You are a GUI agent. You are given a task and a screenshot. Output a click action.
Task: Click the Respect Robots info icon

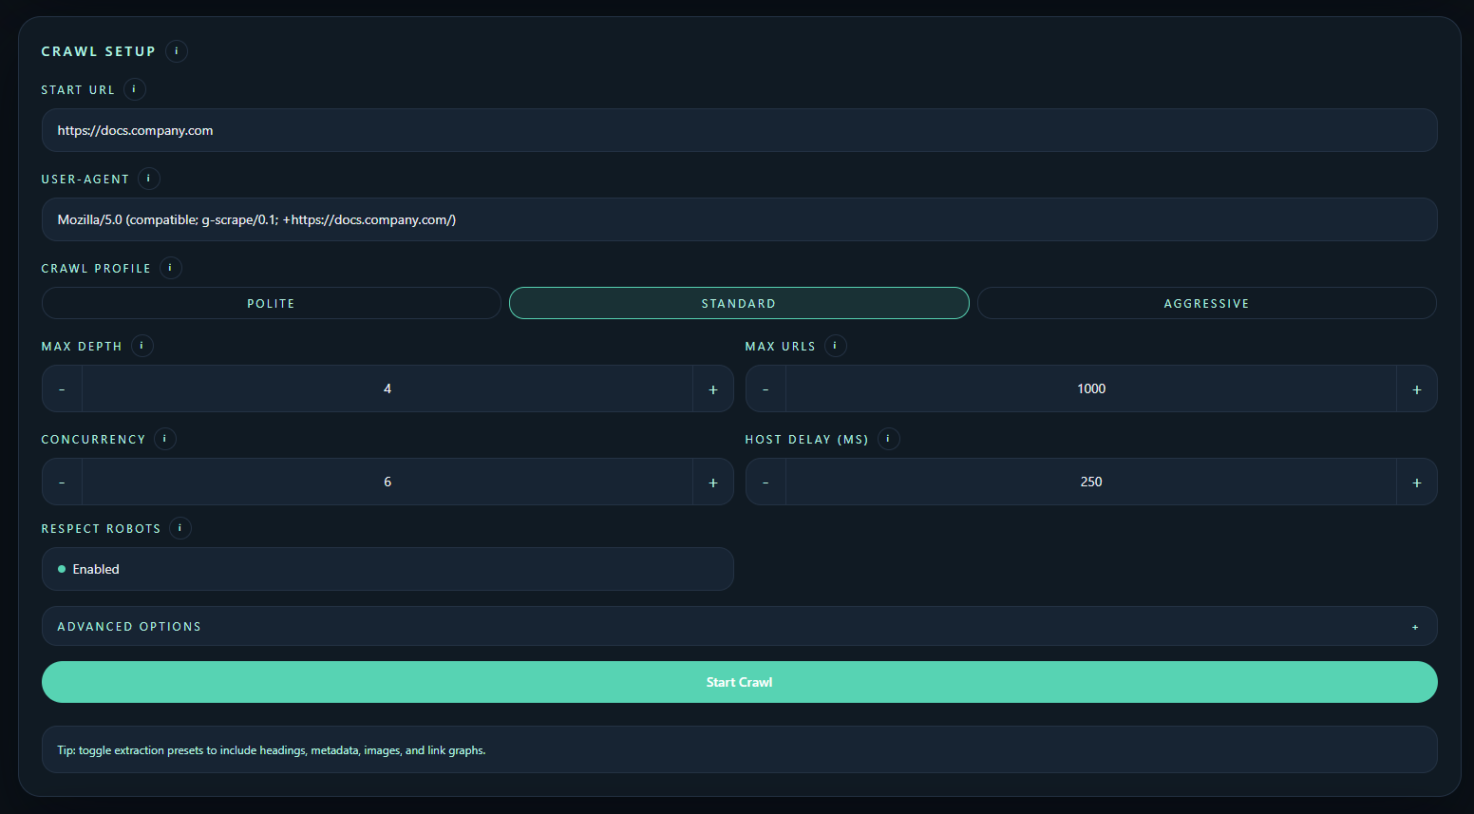coord(180,528)
